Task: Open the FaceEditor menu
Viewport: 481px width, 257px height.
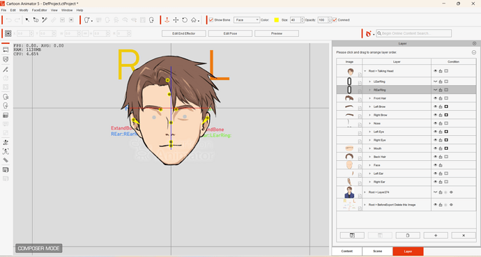Action: (x=40, y=10)
